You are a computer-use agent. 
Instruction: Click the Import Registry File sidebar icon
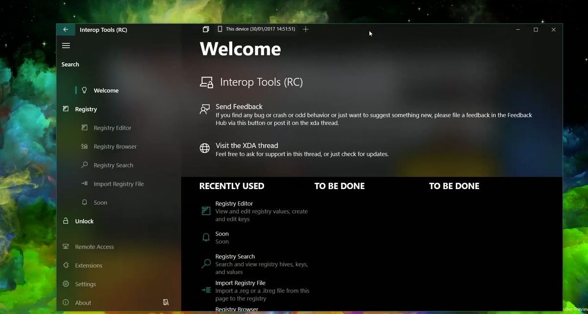(84, 184)
